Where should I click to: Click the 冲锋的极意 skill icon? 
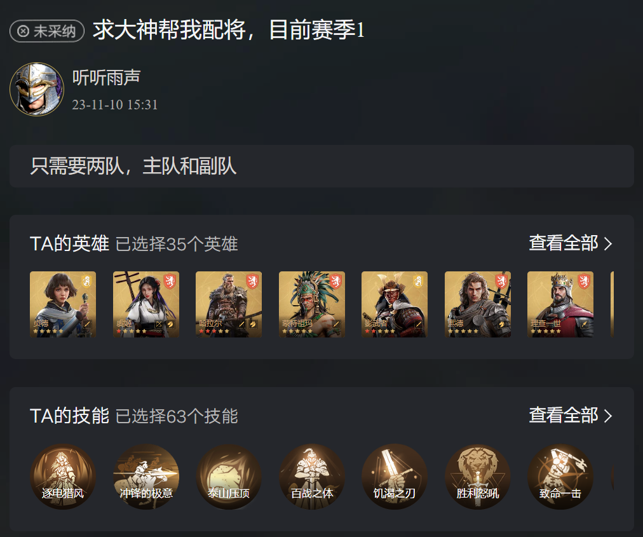[146, 477]
